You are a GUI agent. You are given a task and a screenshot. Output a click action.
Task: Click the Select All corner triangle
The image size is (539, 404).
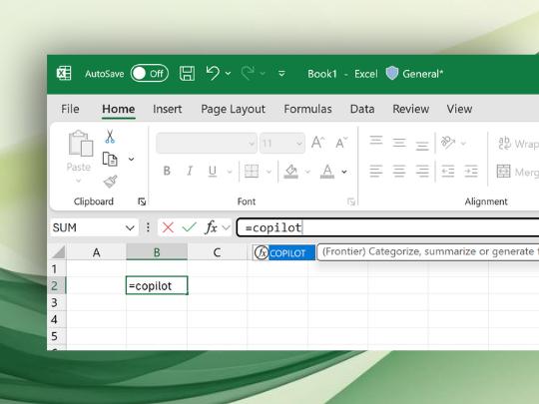click(58, 252)
